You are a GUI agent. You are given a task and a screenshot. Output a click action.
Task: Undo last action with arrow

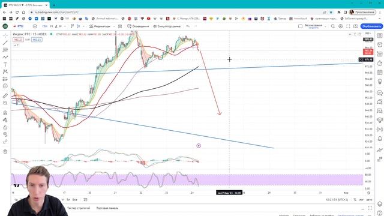point(188,26)
